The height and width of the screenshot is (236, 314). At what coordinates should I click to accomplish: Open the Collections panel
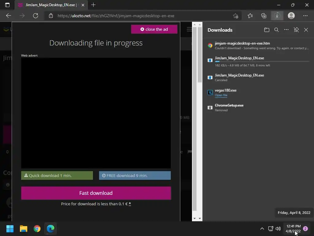[x=264, y=16]
